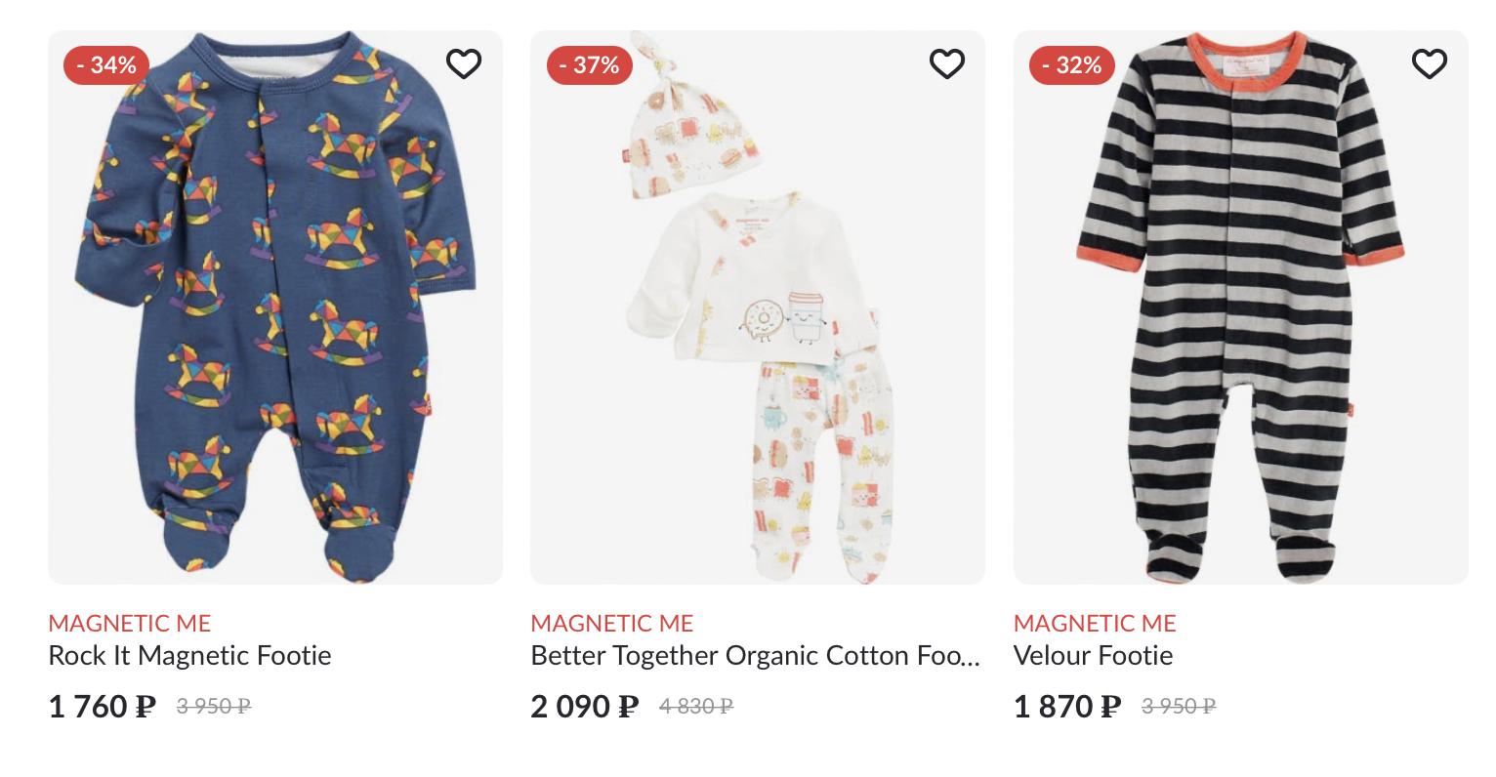
Task: Click the -32% discount badge
Action: 1072,65
